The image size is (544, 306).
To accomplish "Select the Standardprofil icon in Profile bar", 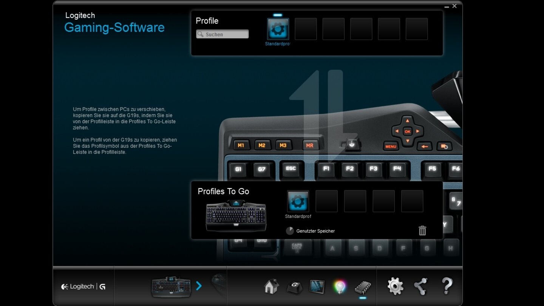I will click(x=278, y=29).
